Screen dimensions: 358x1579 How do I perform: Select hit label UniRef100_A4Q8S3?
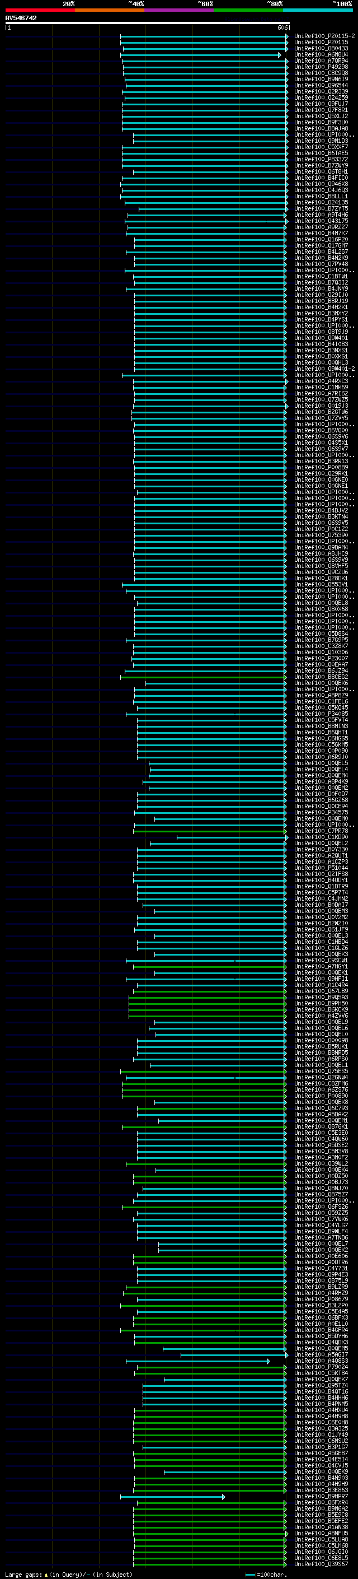[x=321, y=1361]
